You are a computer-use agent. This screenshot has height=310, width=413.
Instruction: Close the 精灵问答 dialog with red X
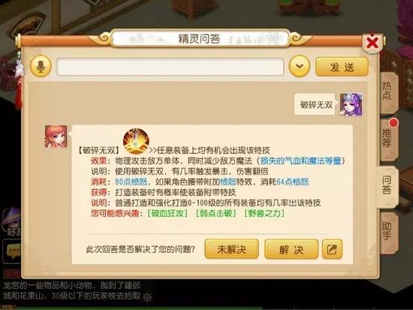pos(372,42)
